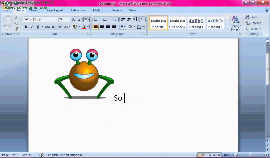
Task: Start a numbered list
Action: [105, 19]
